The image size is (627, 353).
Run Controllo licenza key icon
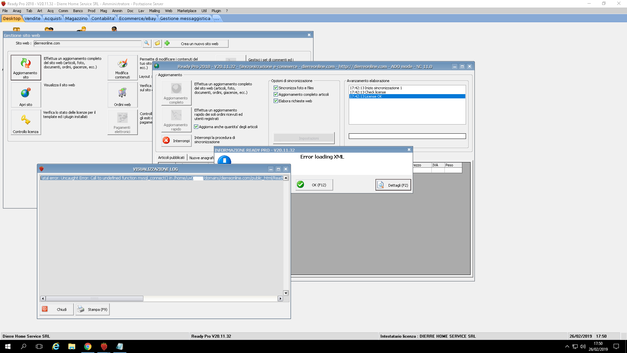point(26,122)
